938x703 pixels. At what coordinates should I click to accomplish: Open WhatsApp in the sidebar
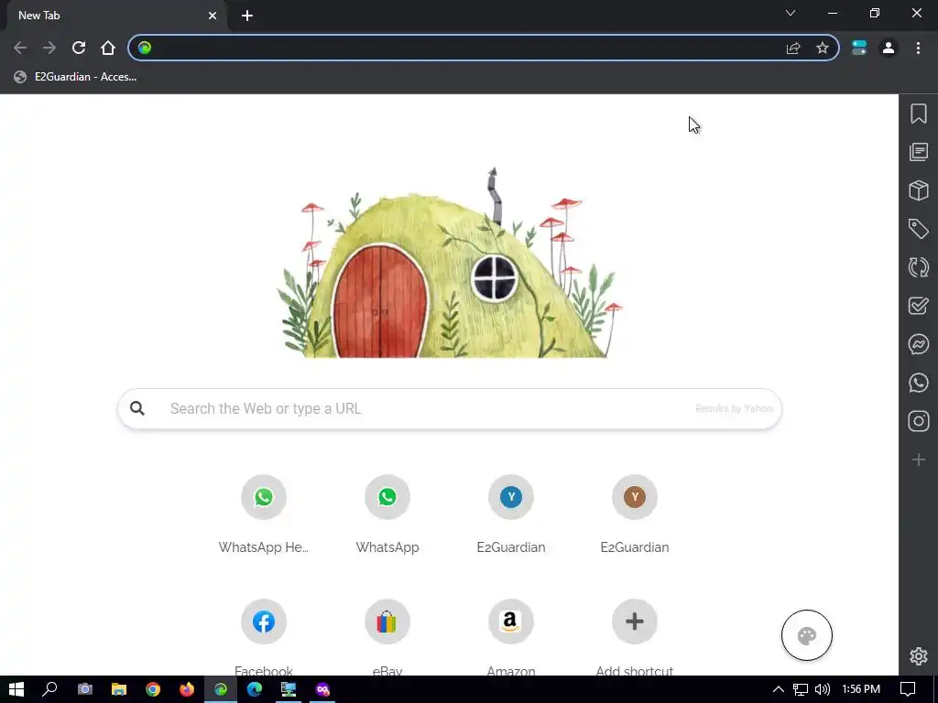pos(918,383)
